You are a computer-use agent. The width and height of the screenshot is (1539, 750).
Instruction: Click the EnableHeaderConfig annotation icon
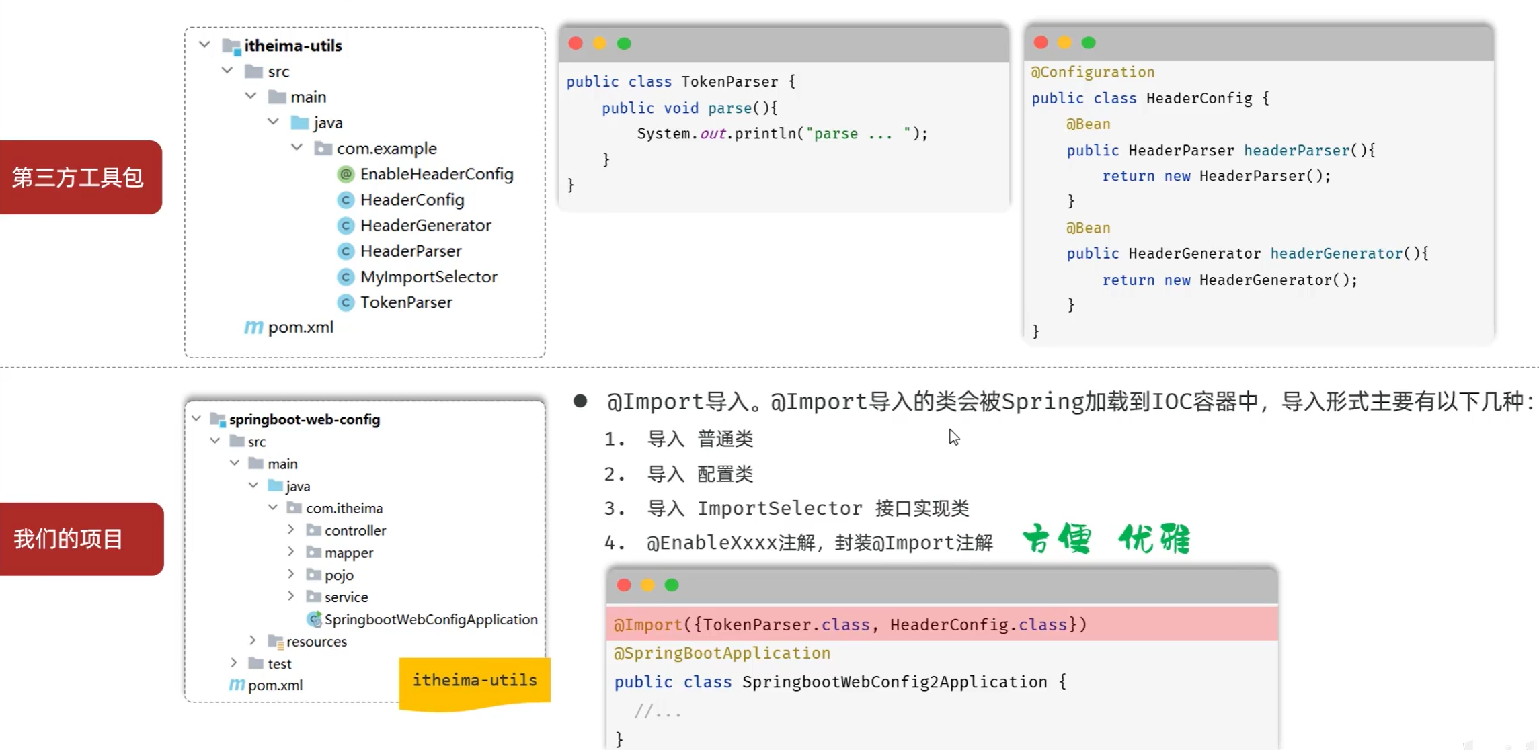pyautogui.click(x=346, y=175)
